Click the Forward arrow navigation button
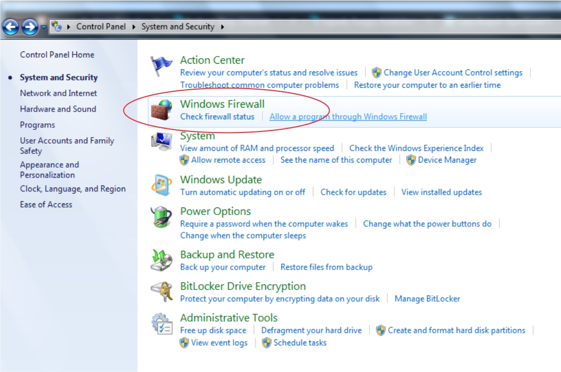The height and width of the screenshot is (372, 561). [x=30, y=27]
